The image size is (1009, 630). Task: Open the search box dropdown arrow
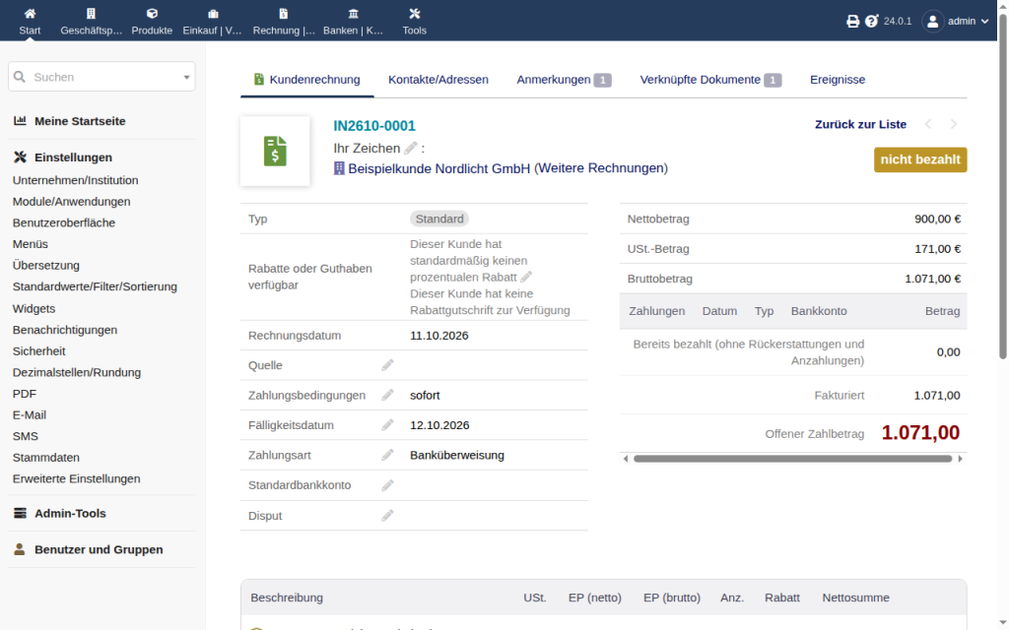pyautogui.click(x=186, y=77)
